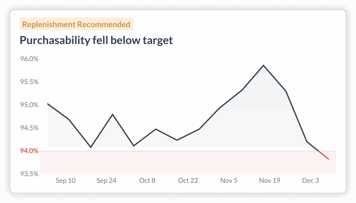
Task: Click the pink below-target shaded band
Action: point(188,162)
